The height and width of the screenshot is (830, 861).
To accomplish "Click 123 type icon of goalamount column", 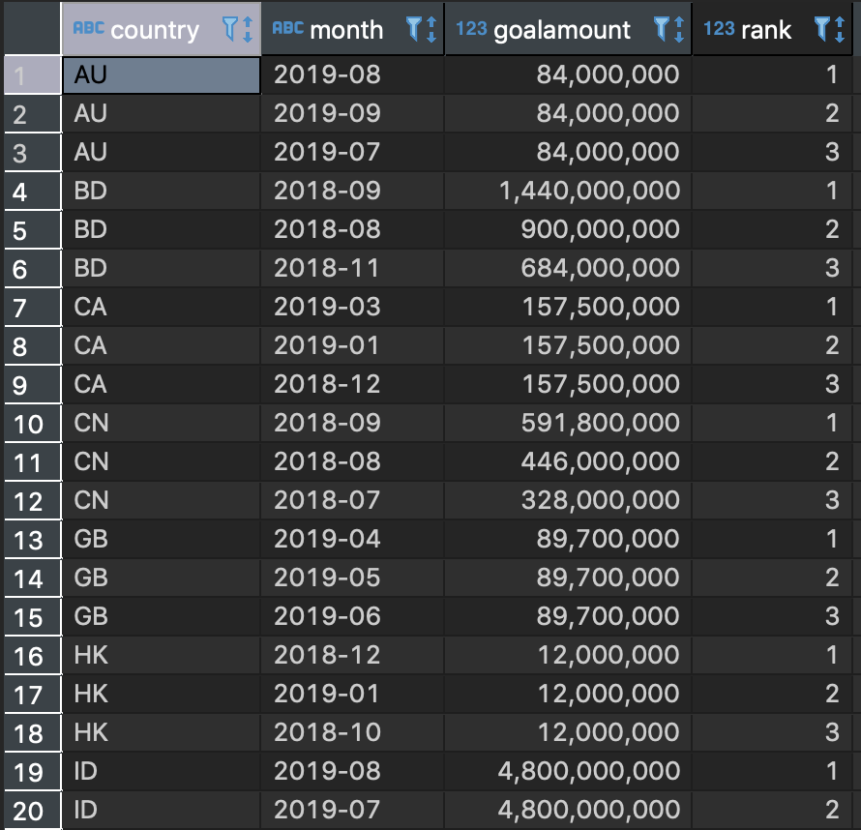I will click(x=471, y=29).
